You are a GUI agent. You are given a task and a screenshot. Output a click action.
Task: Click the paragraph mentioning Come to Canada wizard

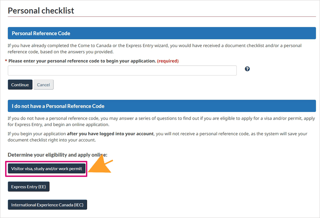154,48
